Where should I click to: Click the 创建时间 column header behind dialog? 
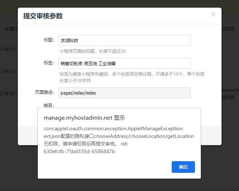tap(11, 29)
